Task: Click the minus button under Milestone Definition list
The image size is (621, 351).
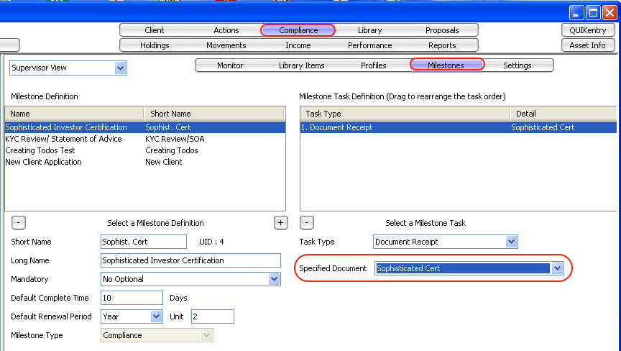Action: point(19,223)
